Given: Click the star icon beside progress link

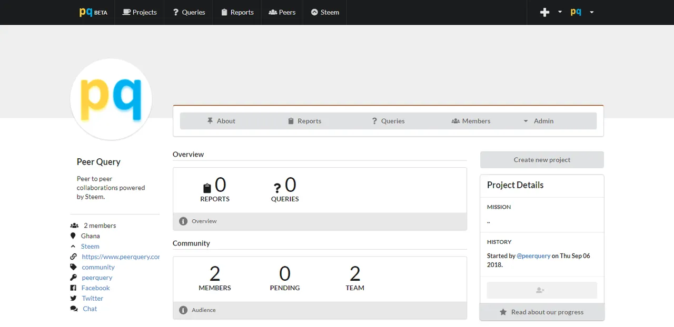Looking at the screenshot, I should (x=503, y=312).
